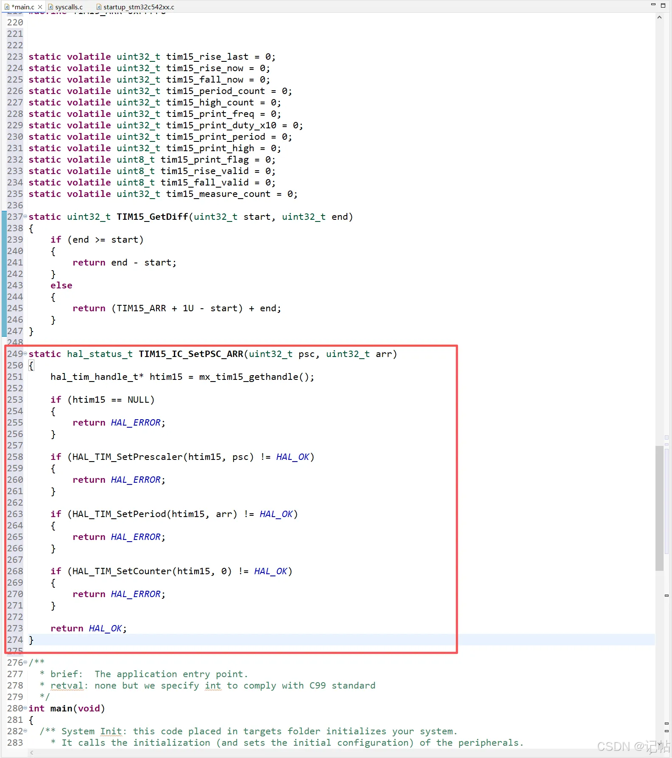Click the 'if (htim15 == NULL)' line
672x758 pixels.
(102, 400)
